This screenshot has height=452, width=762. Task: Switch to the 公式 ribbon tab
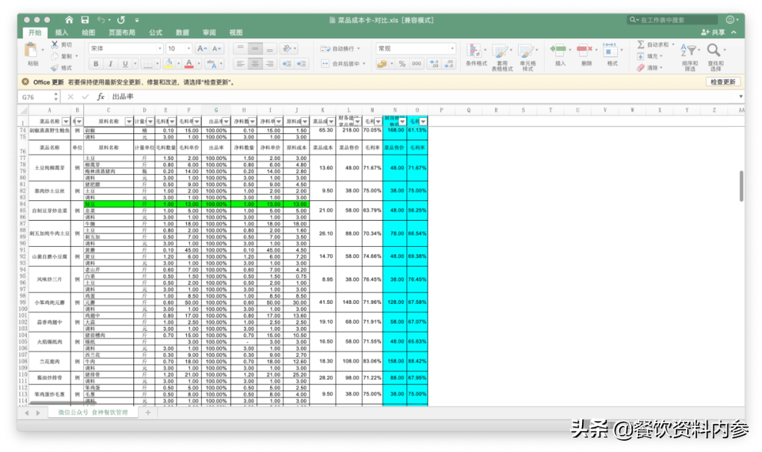155,32
